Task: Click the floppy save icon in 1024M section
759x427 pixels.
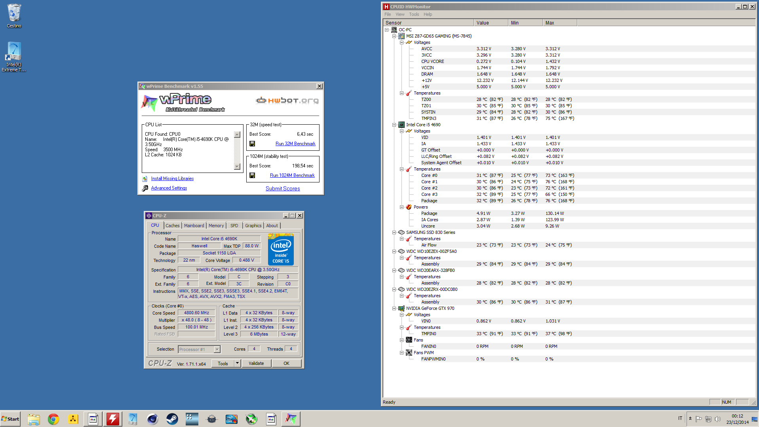Action: [252, 175]
